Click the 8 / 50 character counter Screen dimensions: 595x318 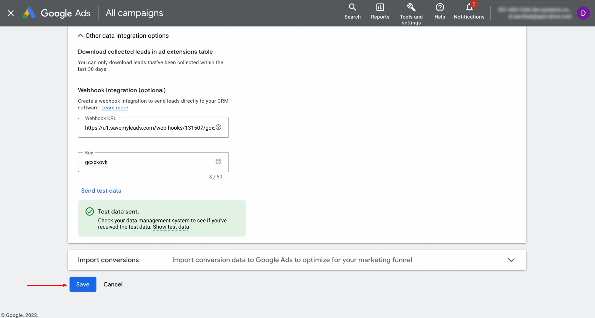click(216, 177)
